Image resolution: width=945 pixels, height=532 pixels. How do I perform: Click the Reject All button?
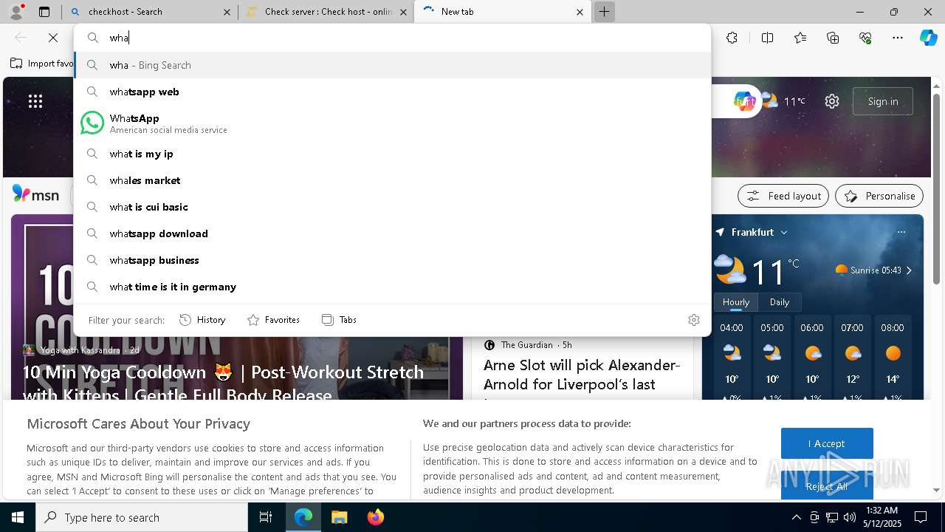click(827, 485)
